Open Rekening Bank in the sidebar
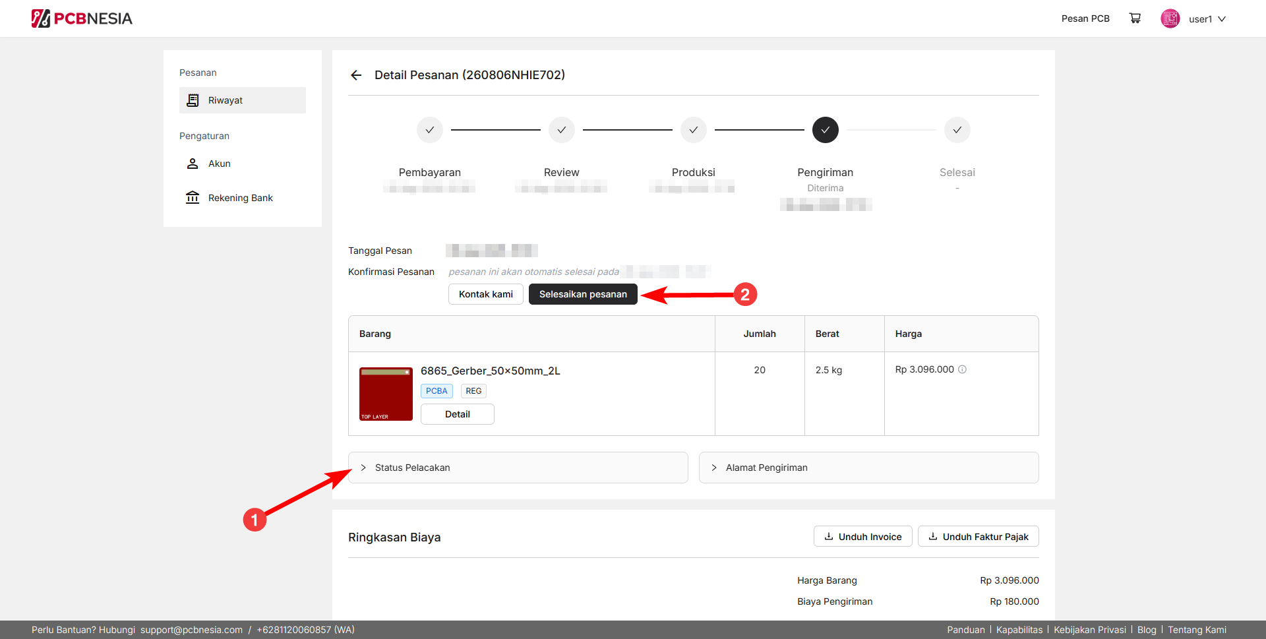This screenshot has height=639, width=1266. tap(243, 198)
